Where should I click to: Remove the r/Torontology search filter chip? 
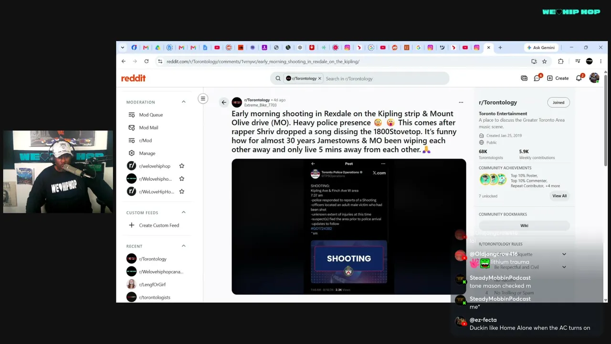(x=320, y=78)
